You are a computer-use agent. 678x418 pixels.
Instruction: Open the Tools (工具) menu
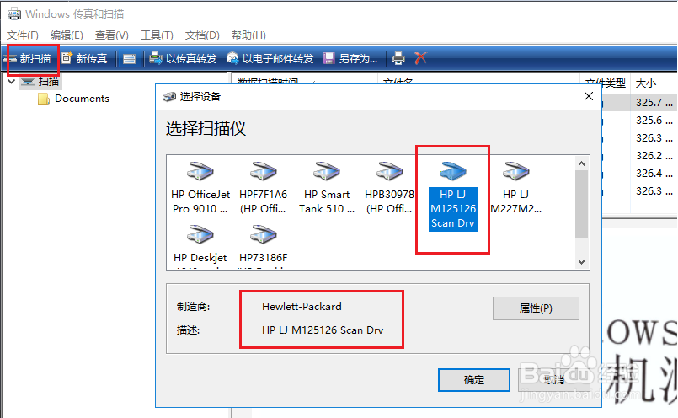pos(157,35)
